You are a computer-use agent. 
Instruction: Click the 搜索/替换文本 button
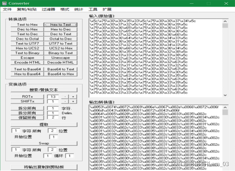pos(44,90)
